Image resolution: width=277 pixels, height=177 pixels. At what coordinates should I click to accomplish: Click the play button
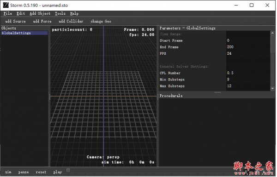(x=58, y=172)
